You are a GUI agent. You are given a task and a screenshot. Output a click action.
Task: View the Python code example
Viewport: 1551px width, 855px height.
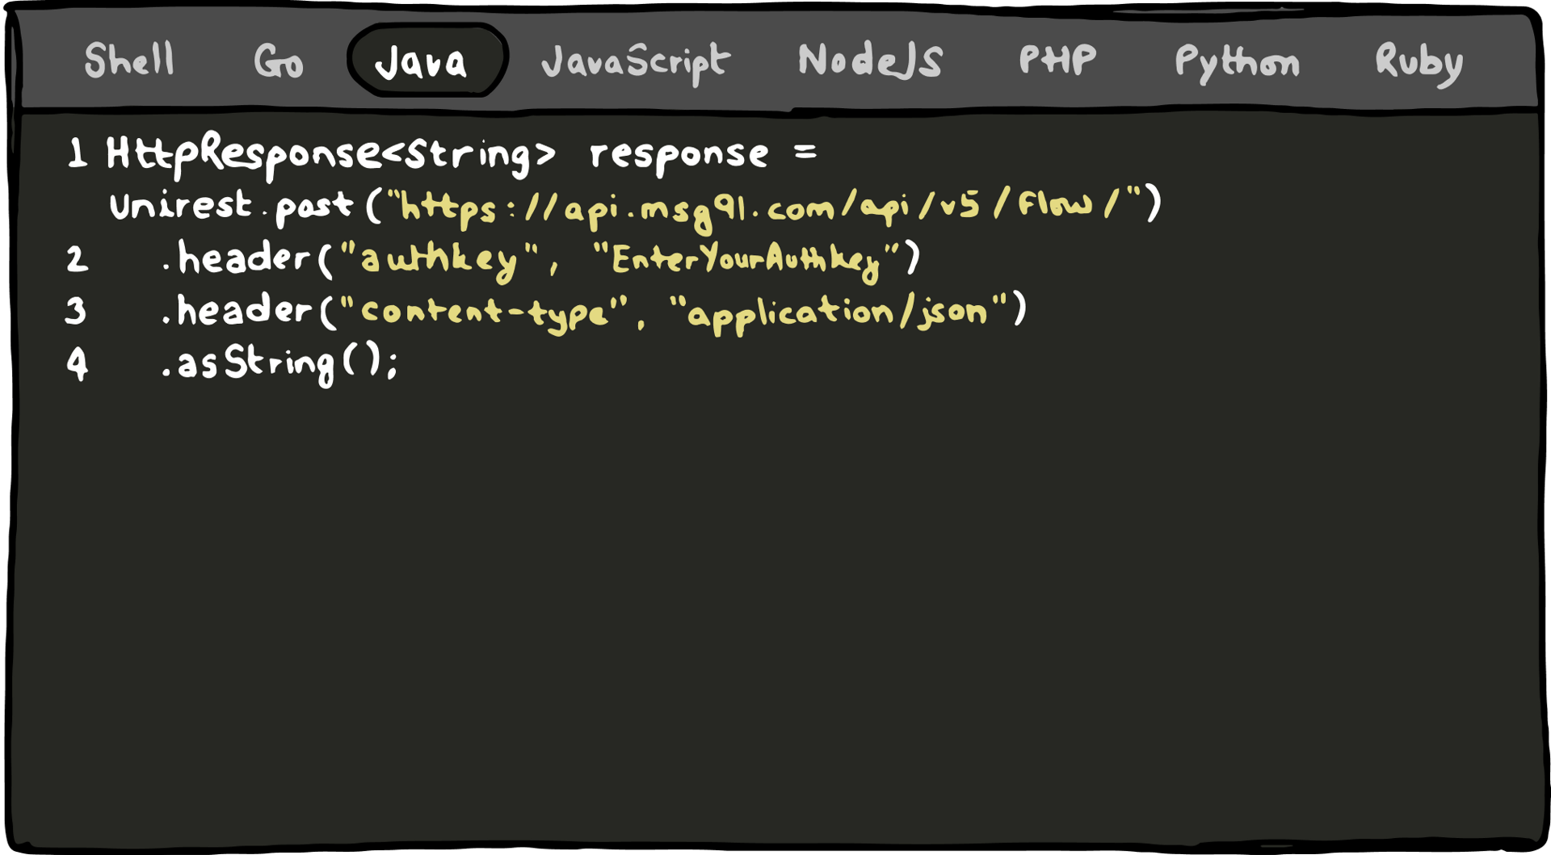[1237, 62]
